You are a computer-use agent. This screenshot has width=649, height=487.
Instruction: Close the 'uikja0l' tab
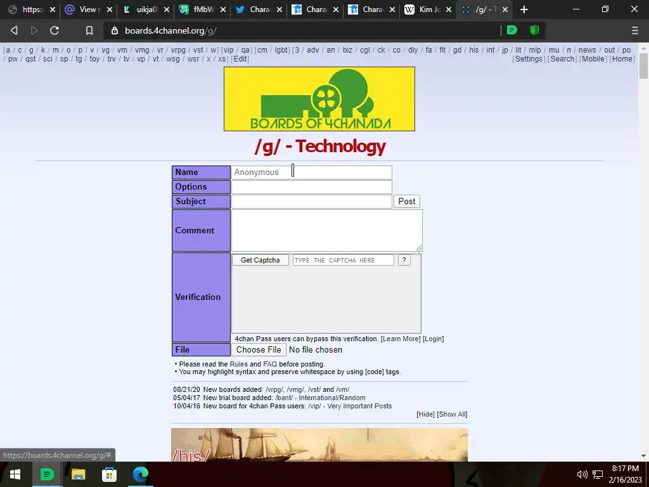point(167,9)
